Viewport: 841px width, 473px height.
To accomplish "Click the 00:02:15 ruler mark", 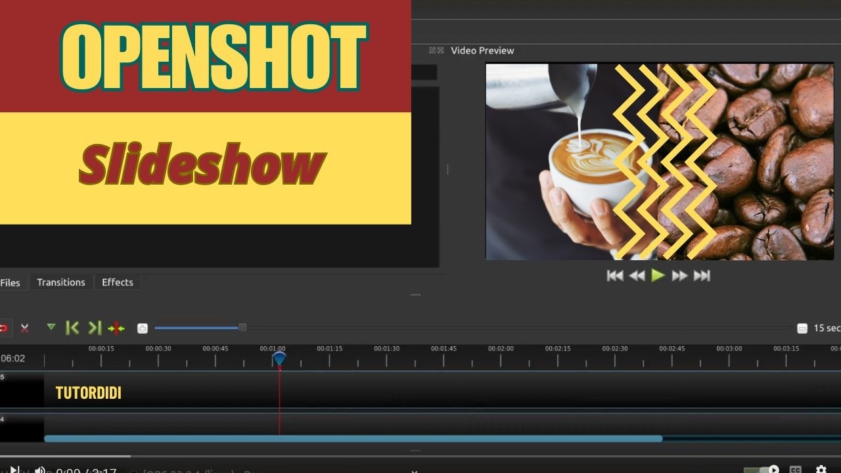I will [x=558, y=349].
